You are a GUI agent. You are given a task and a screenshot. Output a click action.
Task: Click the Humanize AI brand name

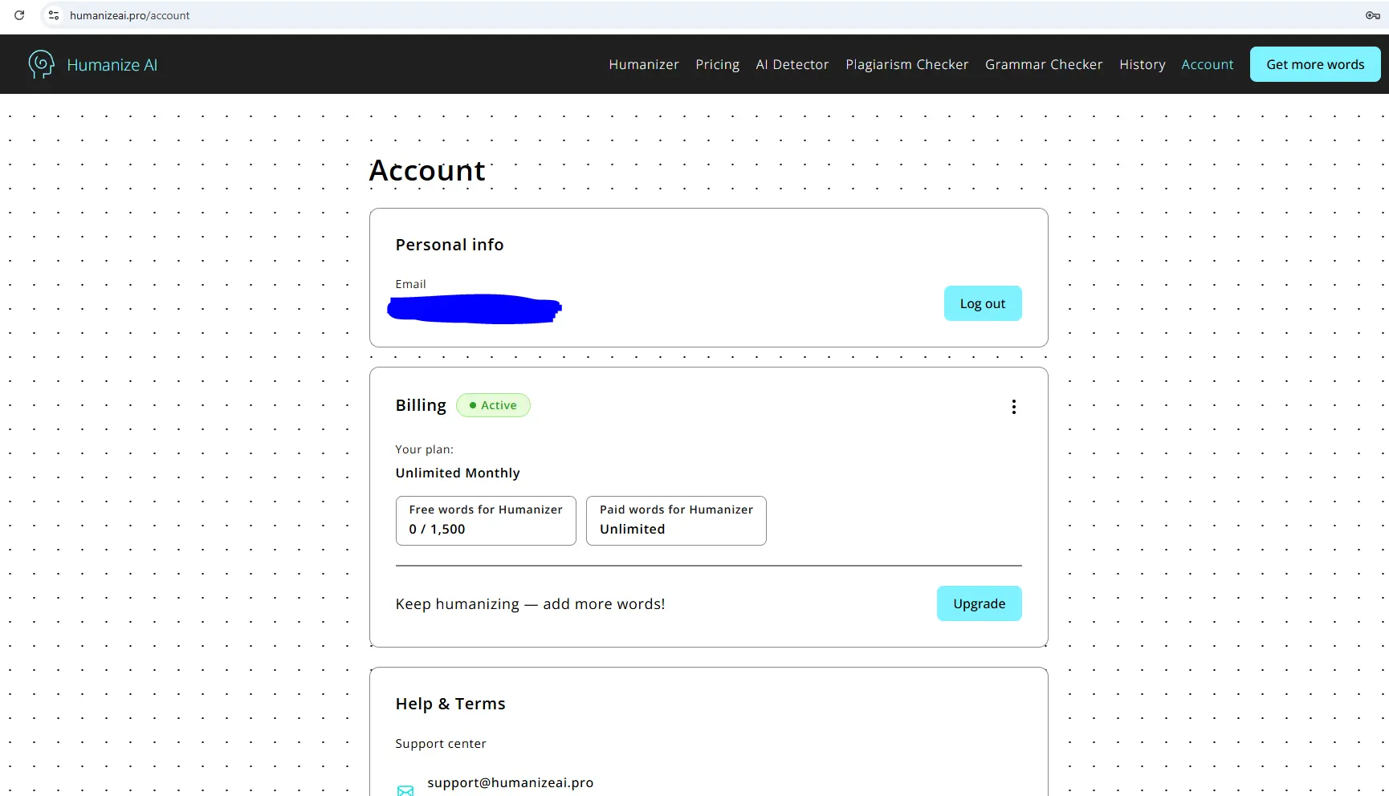pyautogui.click(x=112, y=65)
